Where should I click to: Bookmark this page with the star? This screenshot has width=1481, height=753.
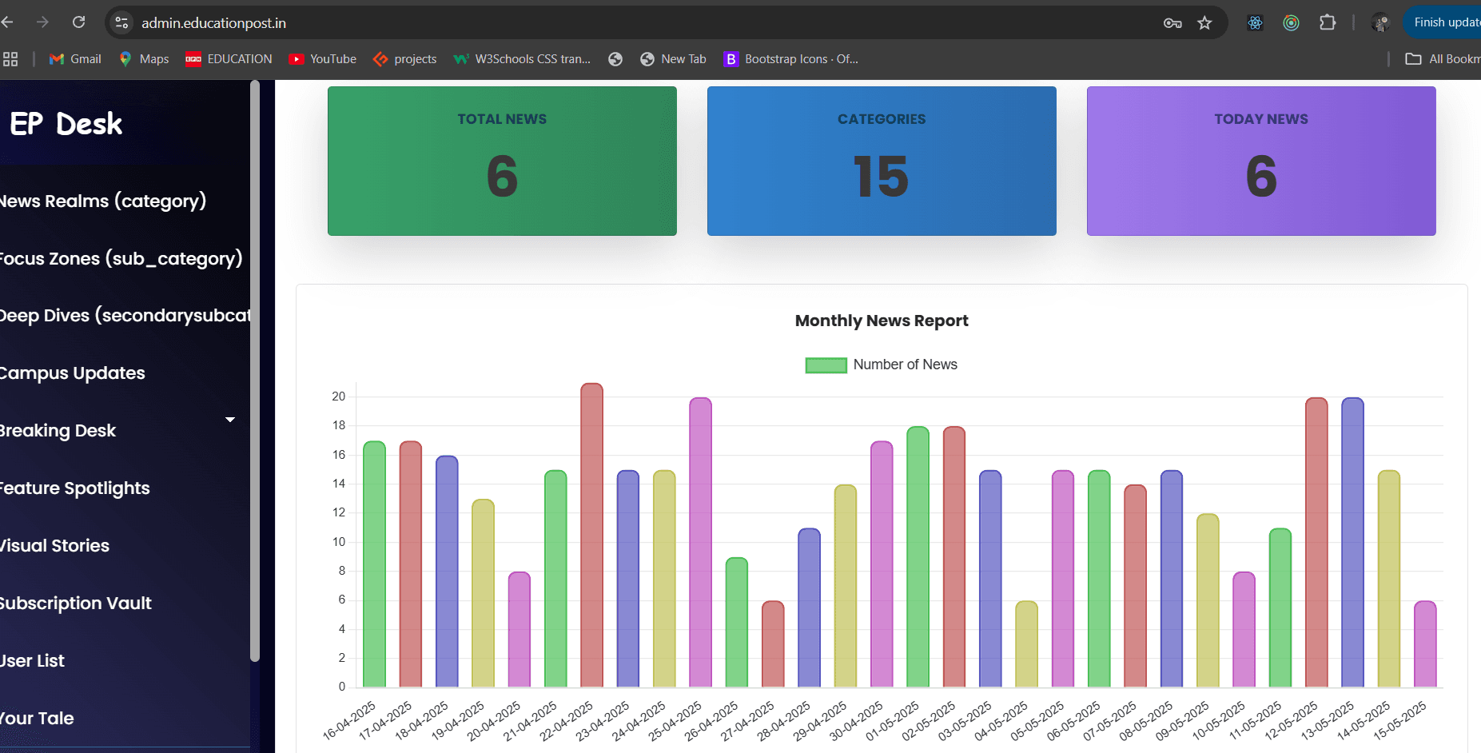coord(1204,23)
